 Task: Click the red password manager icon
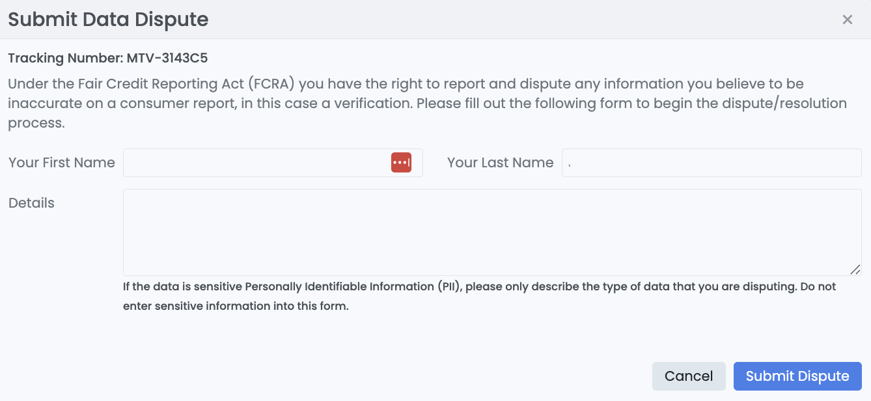(x=401, y=163)
